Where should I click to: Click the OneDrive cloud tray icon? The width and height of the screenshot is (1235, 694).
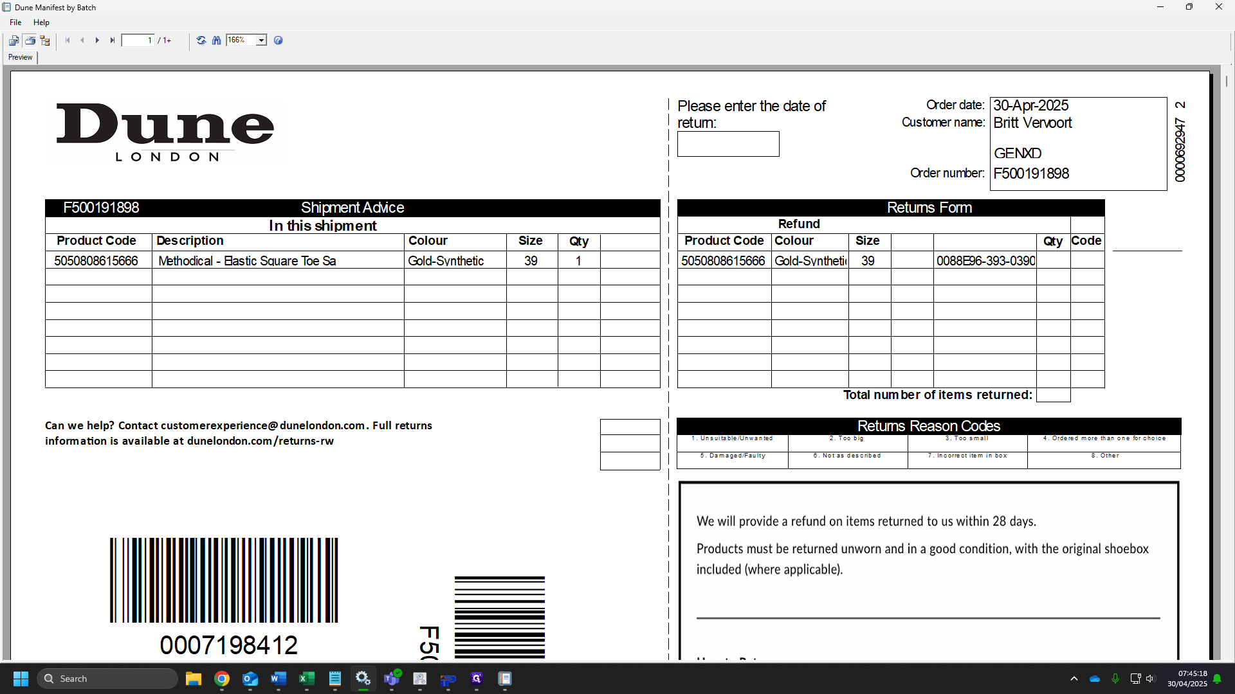click(x=1095, y=679)
